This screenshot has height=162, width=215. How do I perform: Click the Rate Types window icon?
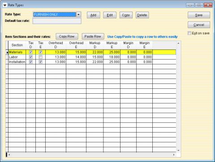(x=5, y=5)
